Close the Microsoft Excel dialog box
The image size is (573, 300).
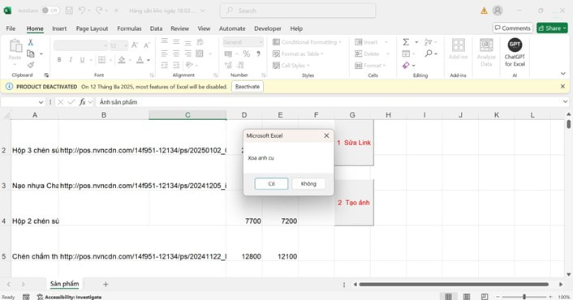pos(326,135)
